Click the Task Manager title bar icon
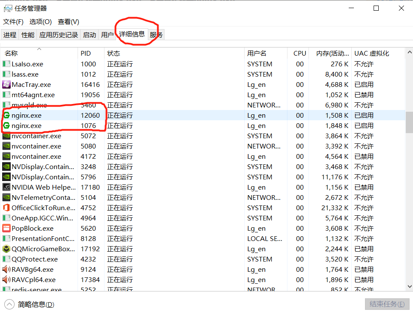This screenshot has width=413, height=315. pyautogui.click(x=8, y=9)
